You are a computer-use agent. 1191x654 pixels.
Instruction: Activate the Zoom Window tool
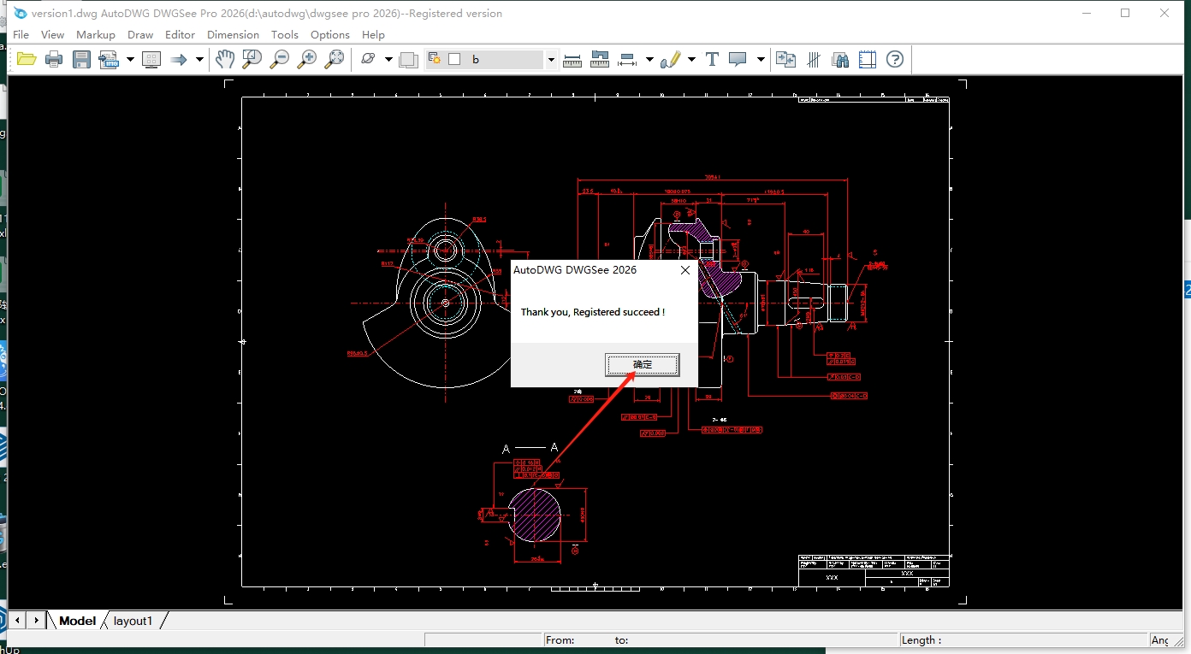pos(252,59)
